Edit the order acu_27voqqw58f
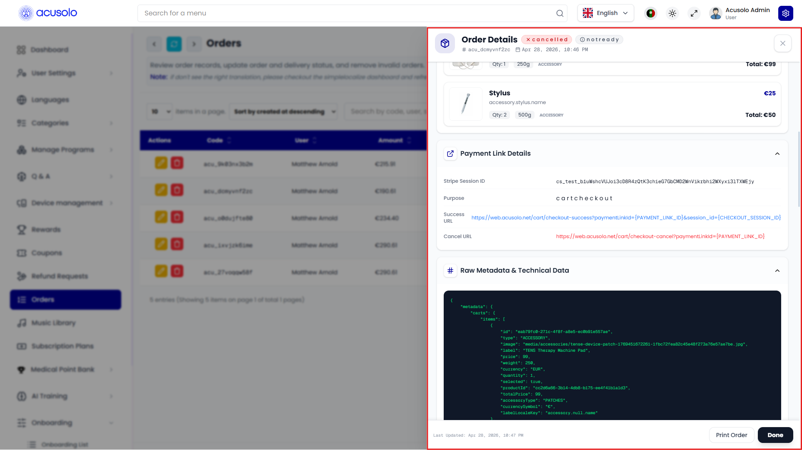The width and height of the screenshot is (802, 450). coord(161,271)
